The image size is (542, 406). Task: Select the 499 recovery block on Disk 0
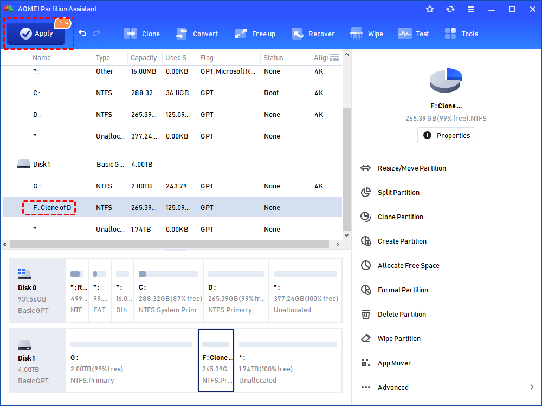point(77,290)
